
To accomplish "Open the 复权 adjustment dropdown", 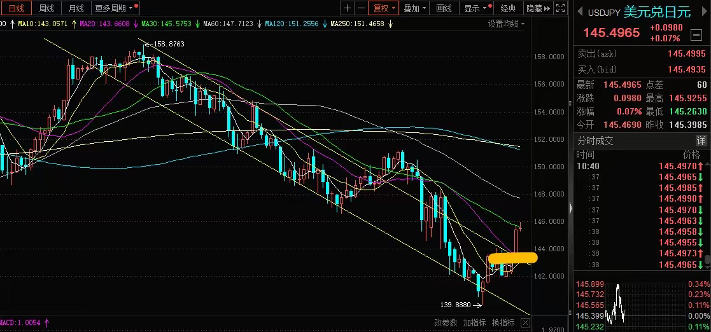I will tap(384, 8).
